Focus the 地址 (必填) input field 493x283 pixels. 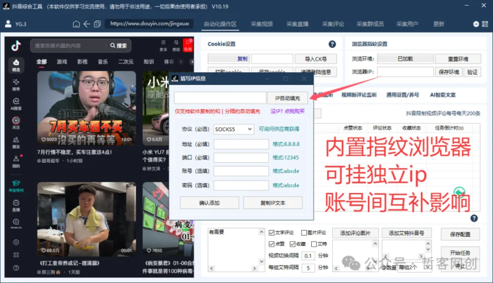coord(241,144)
